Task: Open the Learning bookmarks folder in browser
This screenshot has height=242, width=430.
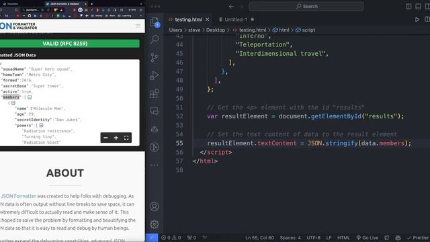Action: (x=125, y=15)
